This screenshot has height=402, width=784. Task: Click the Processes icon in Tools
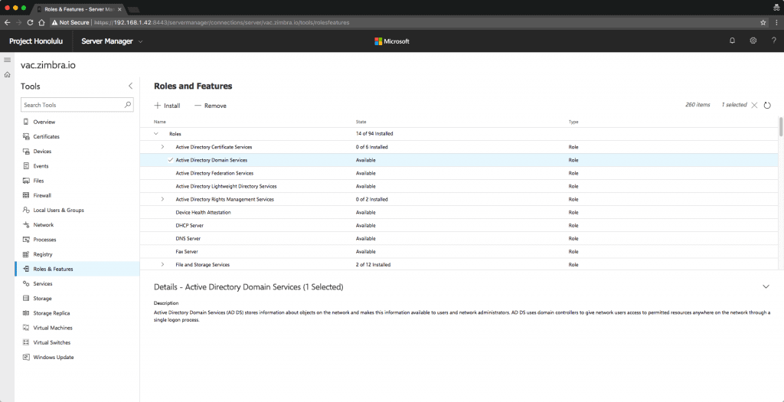point(26,240)
